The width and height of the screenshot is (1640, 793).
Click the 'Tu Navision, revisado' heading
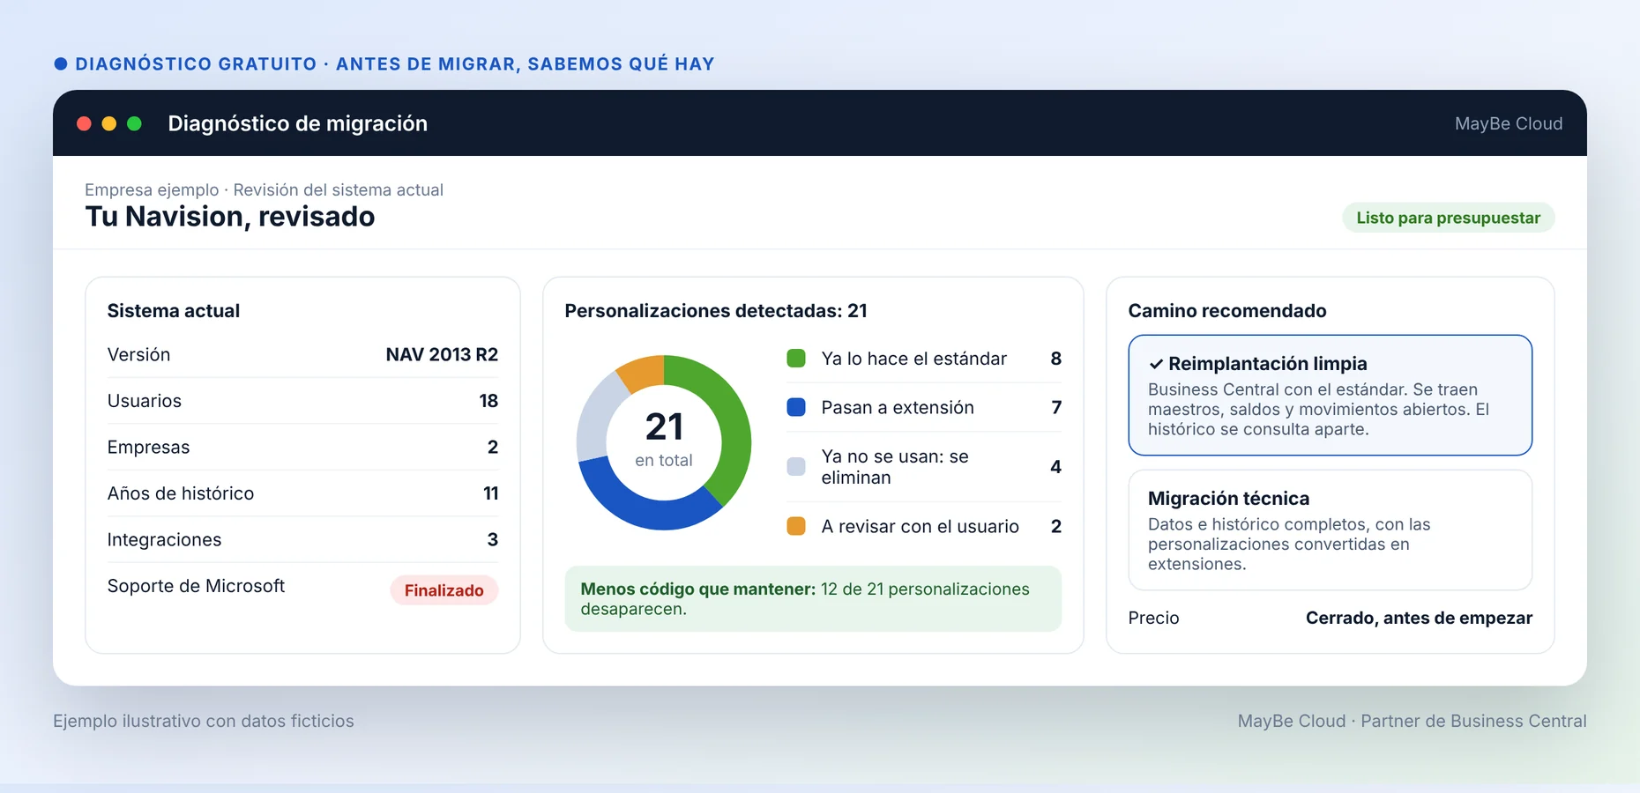(230, 216)
